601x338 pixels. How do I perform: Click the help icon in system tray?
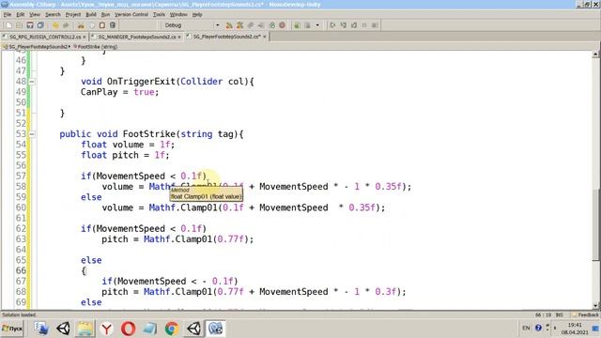click(x=538, y=328)
